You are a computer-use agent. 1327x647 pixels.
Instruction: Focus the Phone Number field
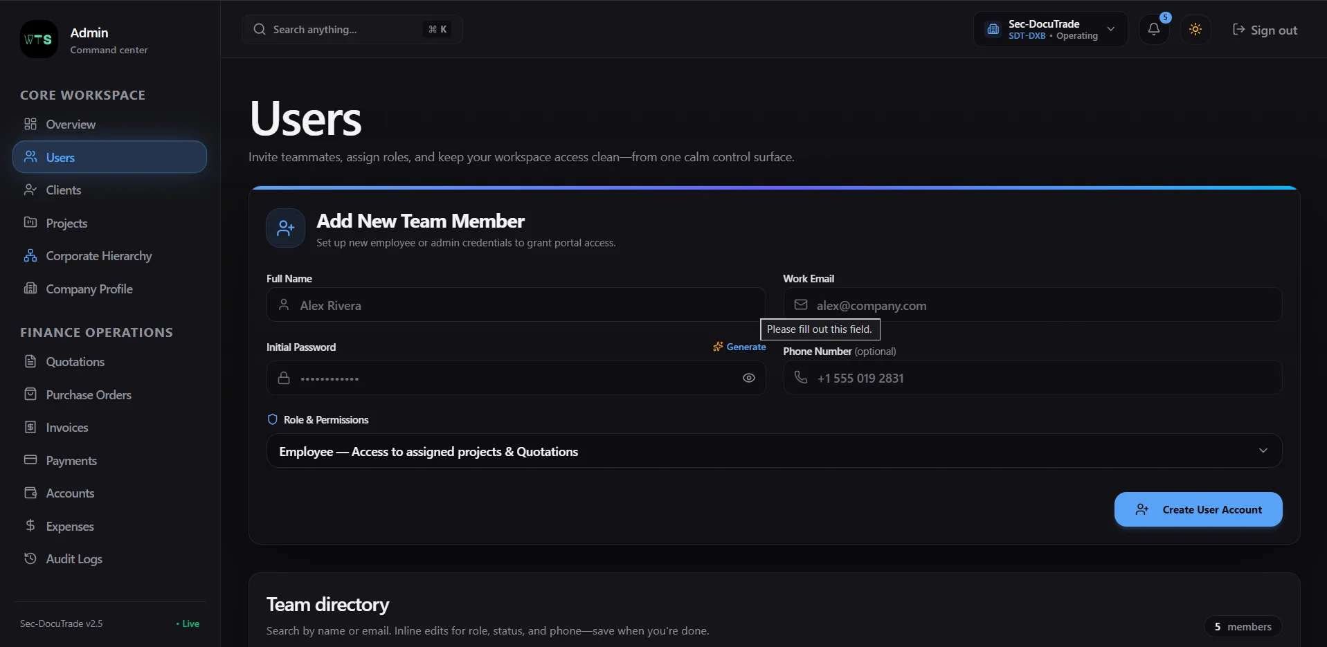tap(1032, 378)
